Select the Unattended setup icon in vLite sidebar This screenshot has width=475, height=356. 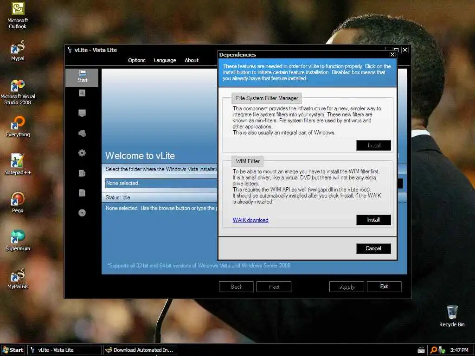(82, 173)
